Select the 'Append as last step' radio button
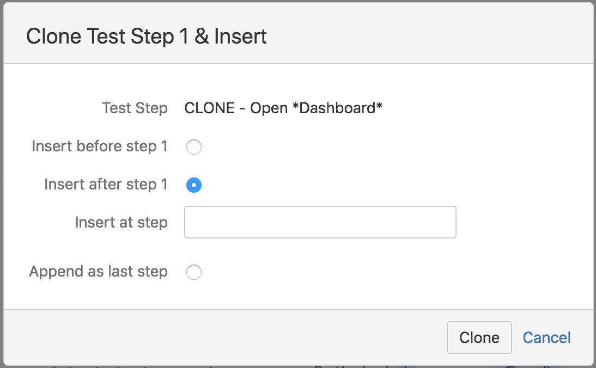The height and width of the screenshot is (368, 596). pyautogui.click(x=194, y=272)
